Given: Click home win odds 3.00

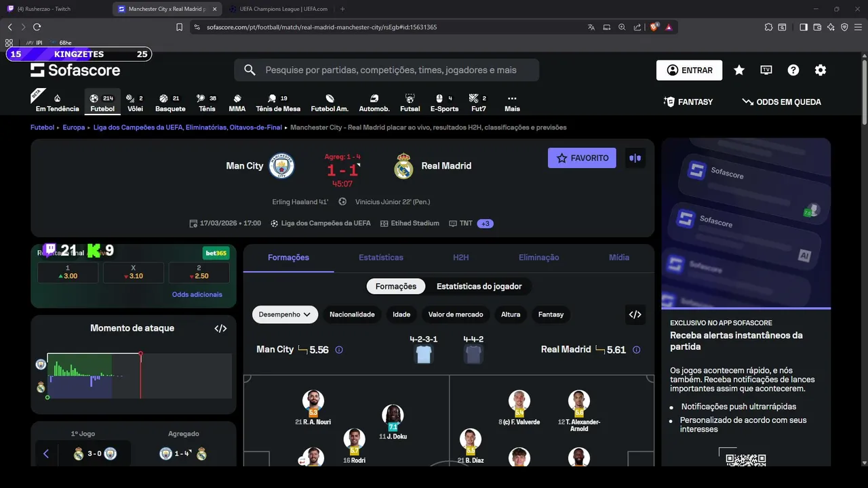Looking at the screenshot, I should click(x=68, y=272).
